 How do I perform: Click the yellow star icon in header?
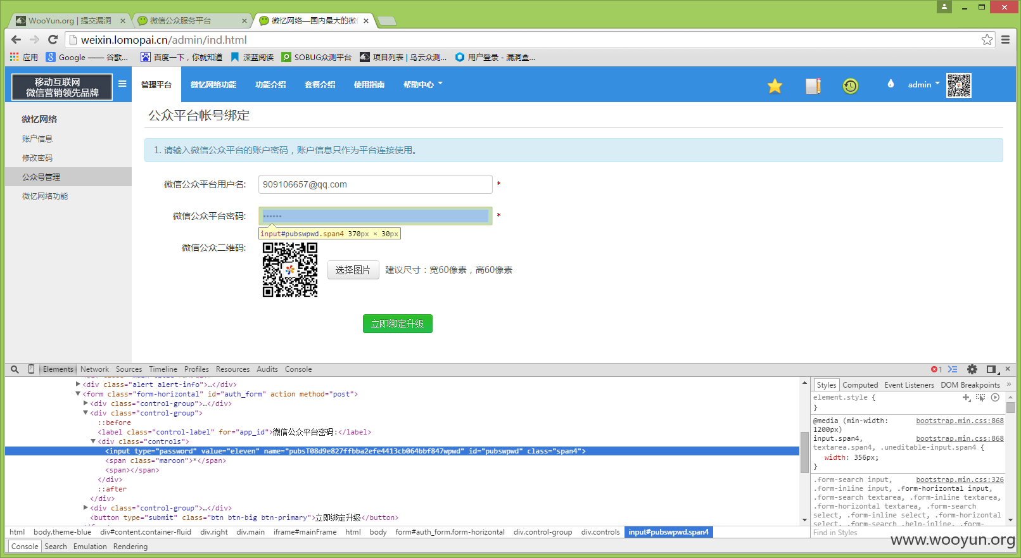click(x=775, y=86)
